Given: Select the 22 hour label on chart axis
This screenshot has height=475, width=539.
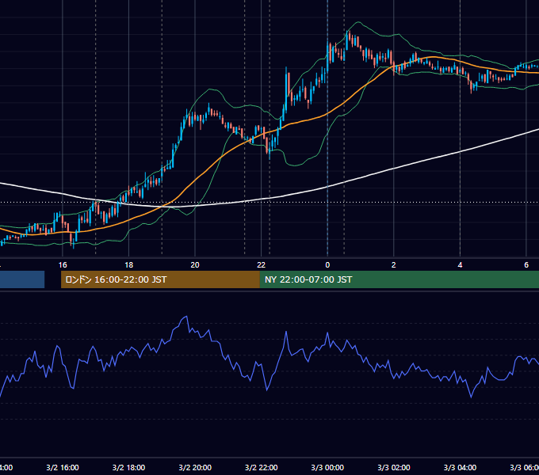Looking at the screenshot, I should 262,265.
